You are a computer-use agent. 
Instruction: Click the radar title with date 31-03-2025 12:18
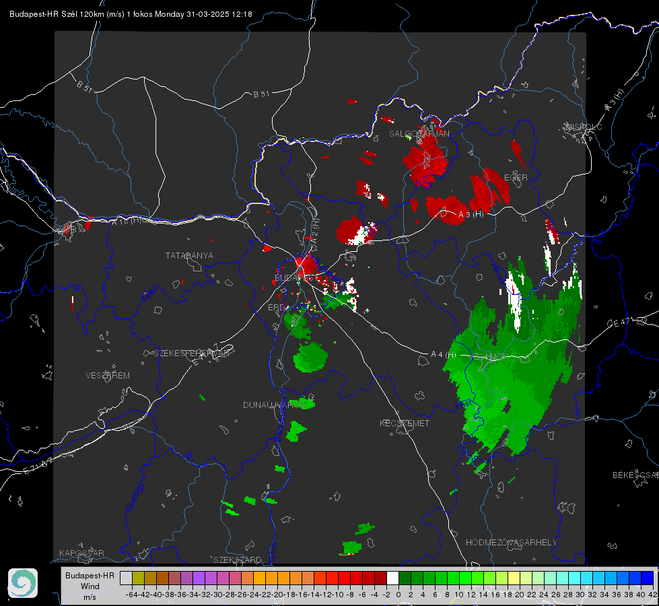pos(131,14)
